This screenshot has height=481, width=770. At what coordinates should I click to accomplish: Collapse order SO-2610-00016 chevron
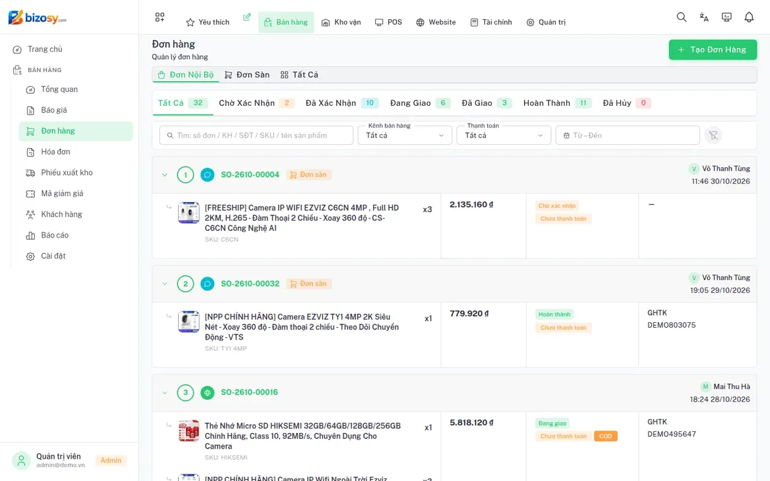click(x=165, y=393)
